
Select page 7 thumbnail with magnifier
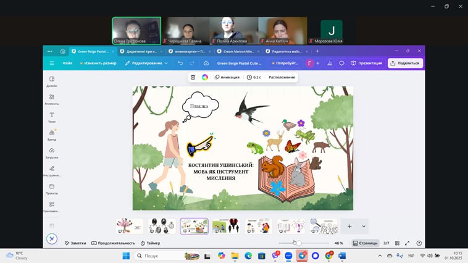coord(324,226)
